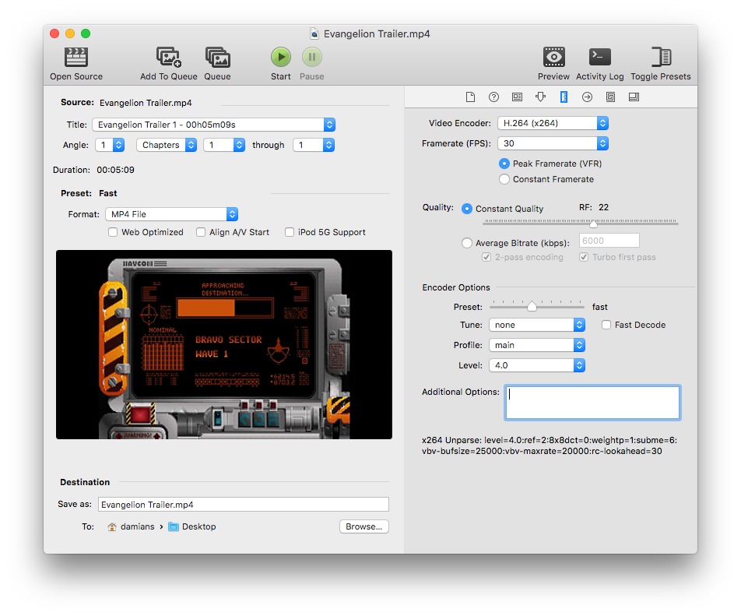Click the Duration value 00:05:09
Screen dimensions: 741x616
tap(115, 170)
